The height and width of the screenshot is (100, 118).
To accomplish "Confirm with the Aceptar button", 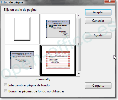I will (98, 12).
